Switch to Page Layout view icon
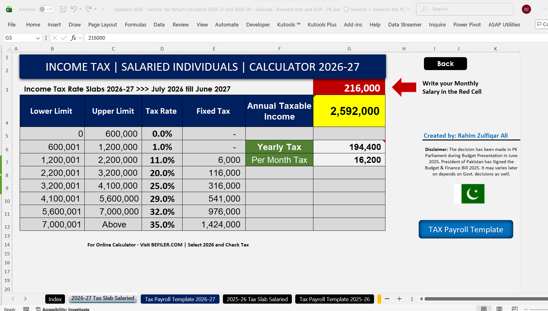 pyautogui.click(x=499, y=309)
